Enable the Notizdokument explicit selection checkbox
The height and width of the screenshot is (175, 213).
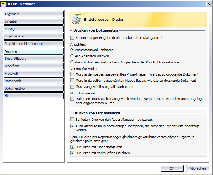[73, 99]
